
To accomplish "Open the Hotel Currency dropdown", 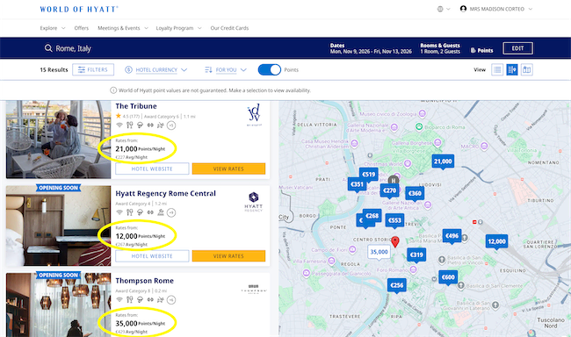I will [x=155, y=70].
